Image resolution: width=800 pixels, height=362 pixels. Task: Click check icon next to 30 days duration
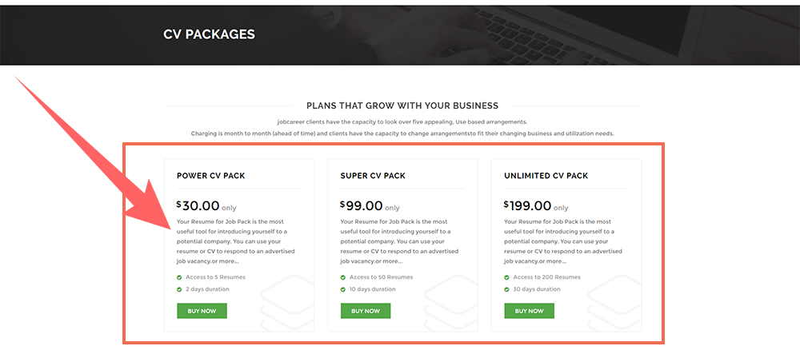click(x=507, y=289)
